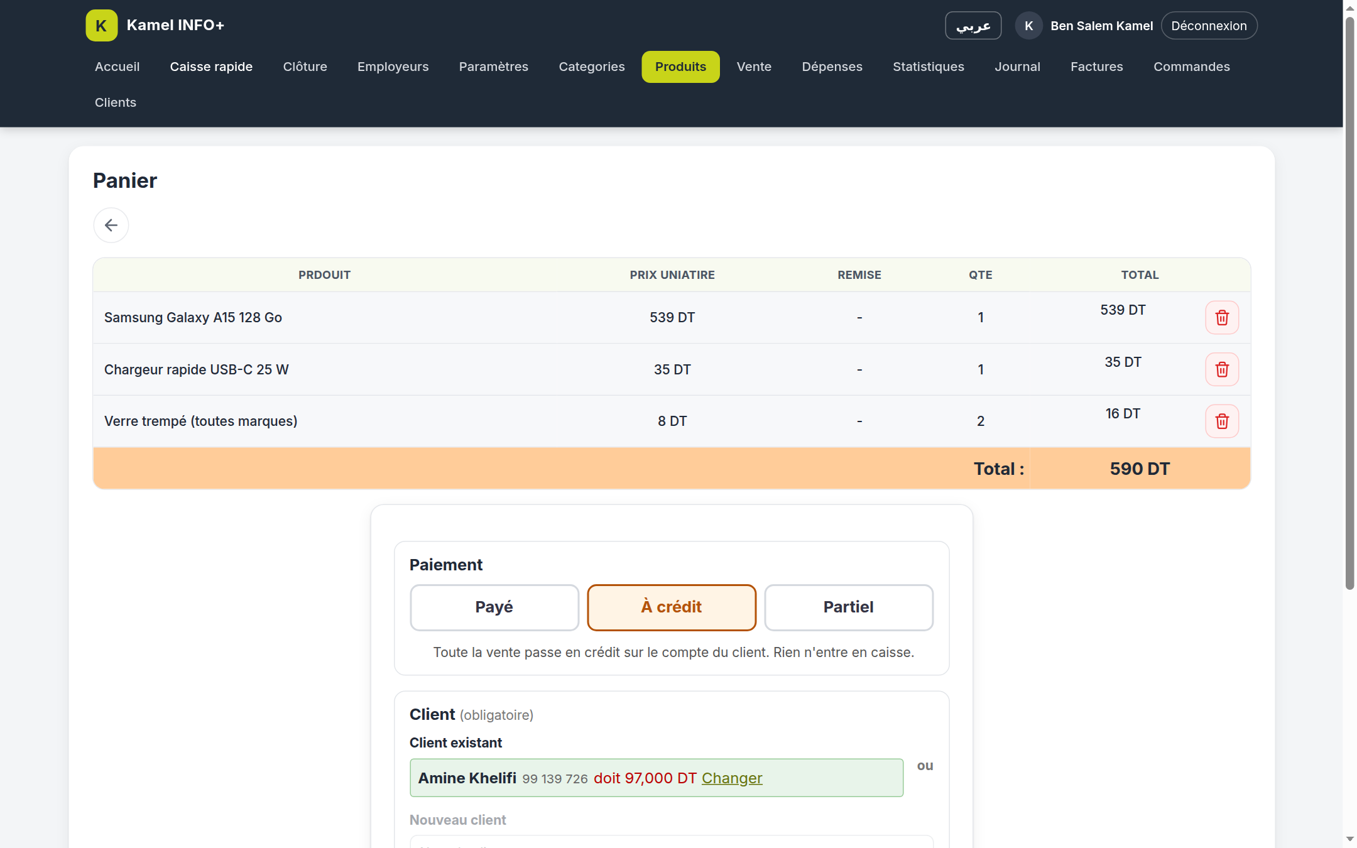Click the 35 DT unit price cell
This screenshot has height=848, width=1357.
(672, 369)
